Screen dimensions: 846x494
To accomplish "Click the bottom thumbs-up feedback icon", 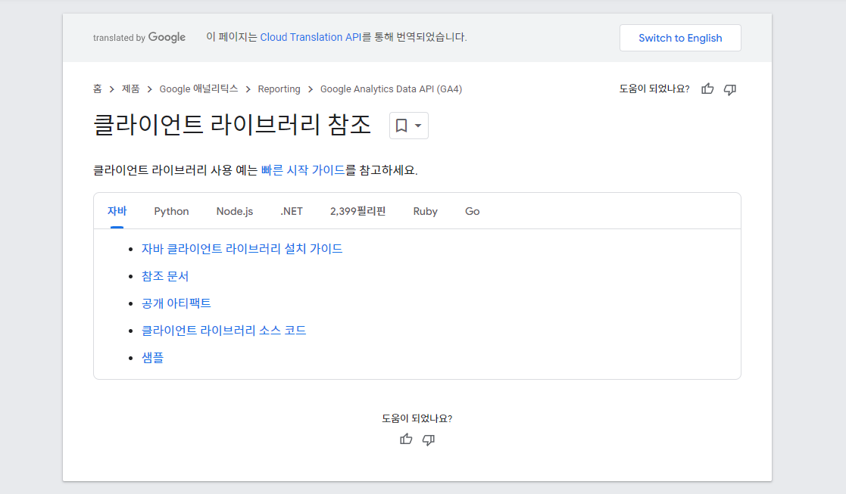I will click(x=406, y=439).
